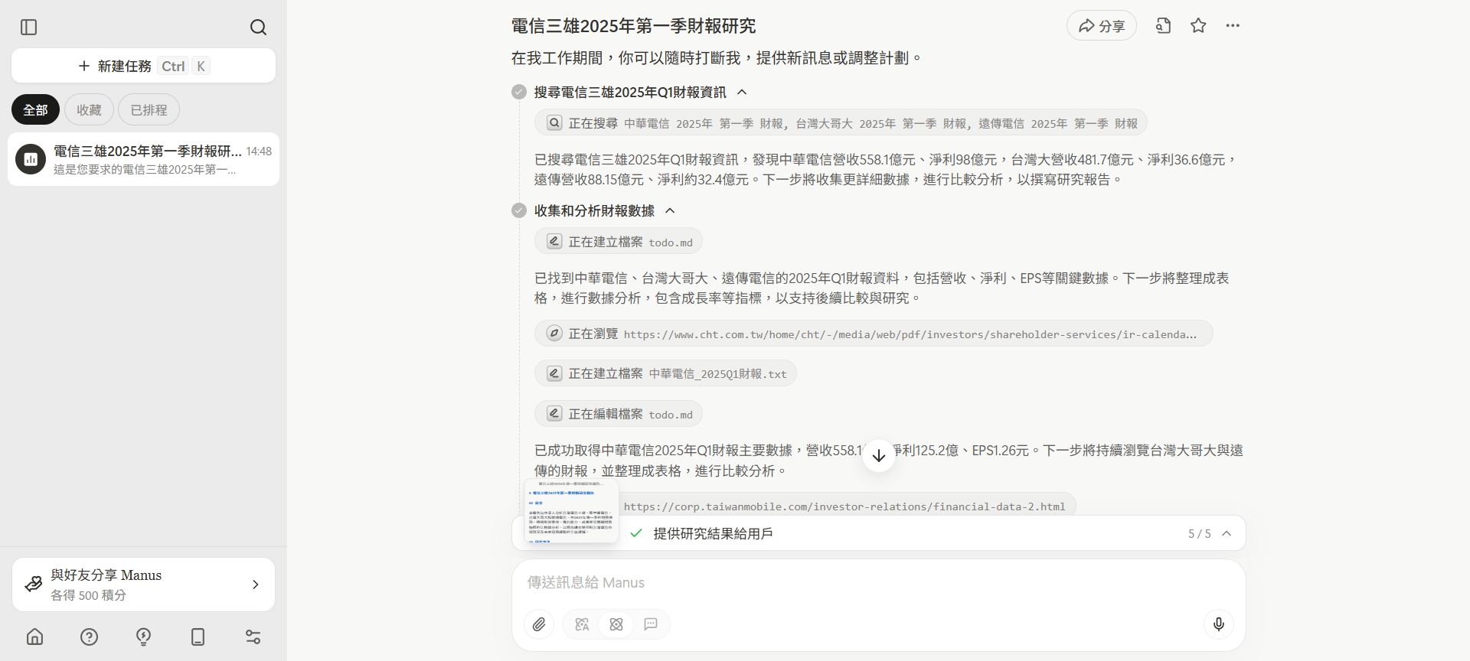Click the microphone voice input icon

tap(1219, 624)
